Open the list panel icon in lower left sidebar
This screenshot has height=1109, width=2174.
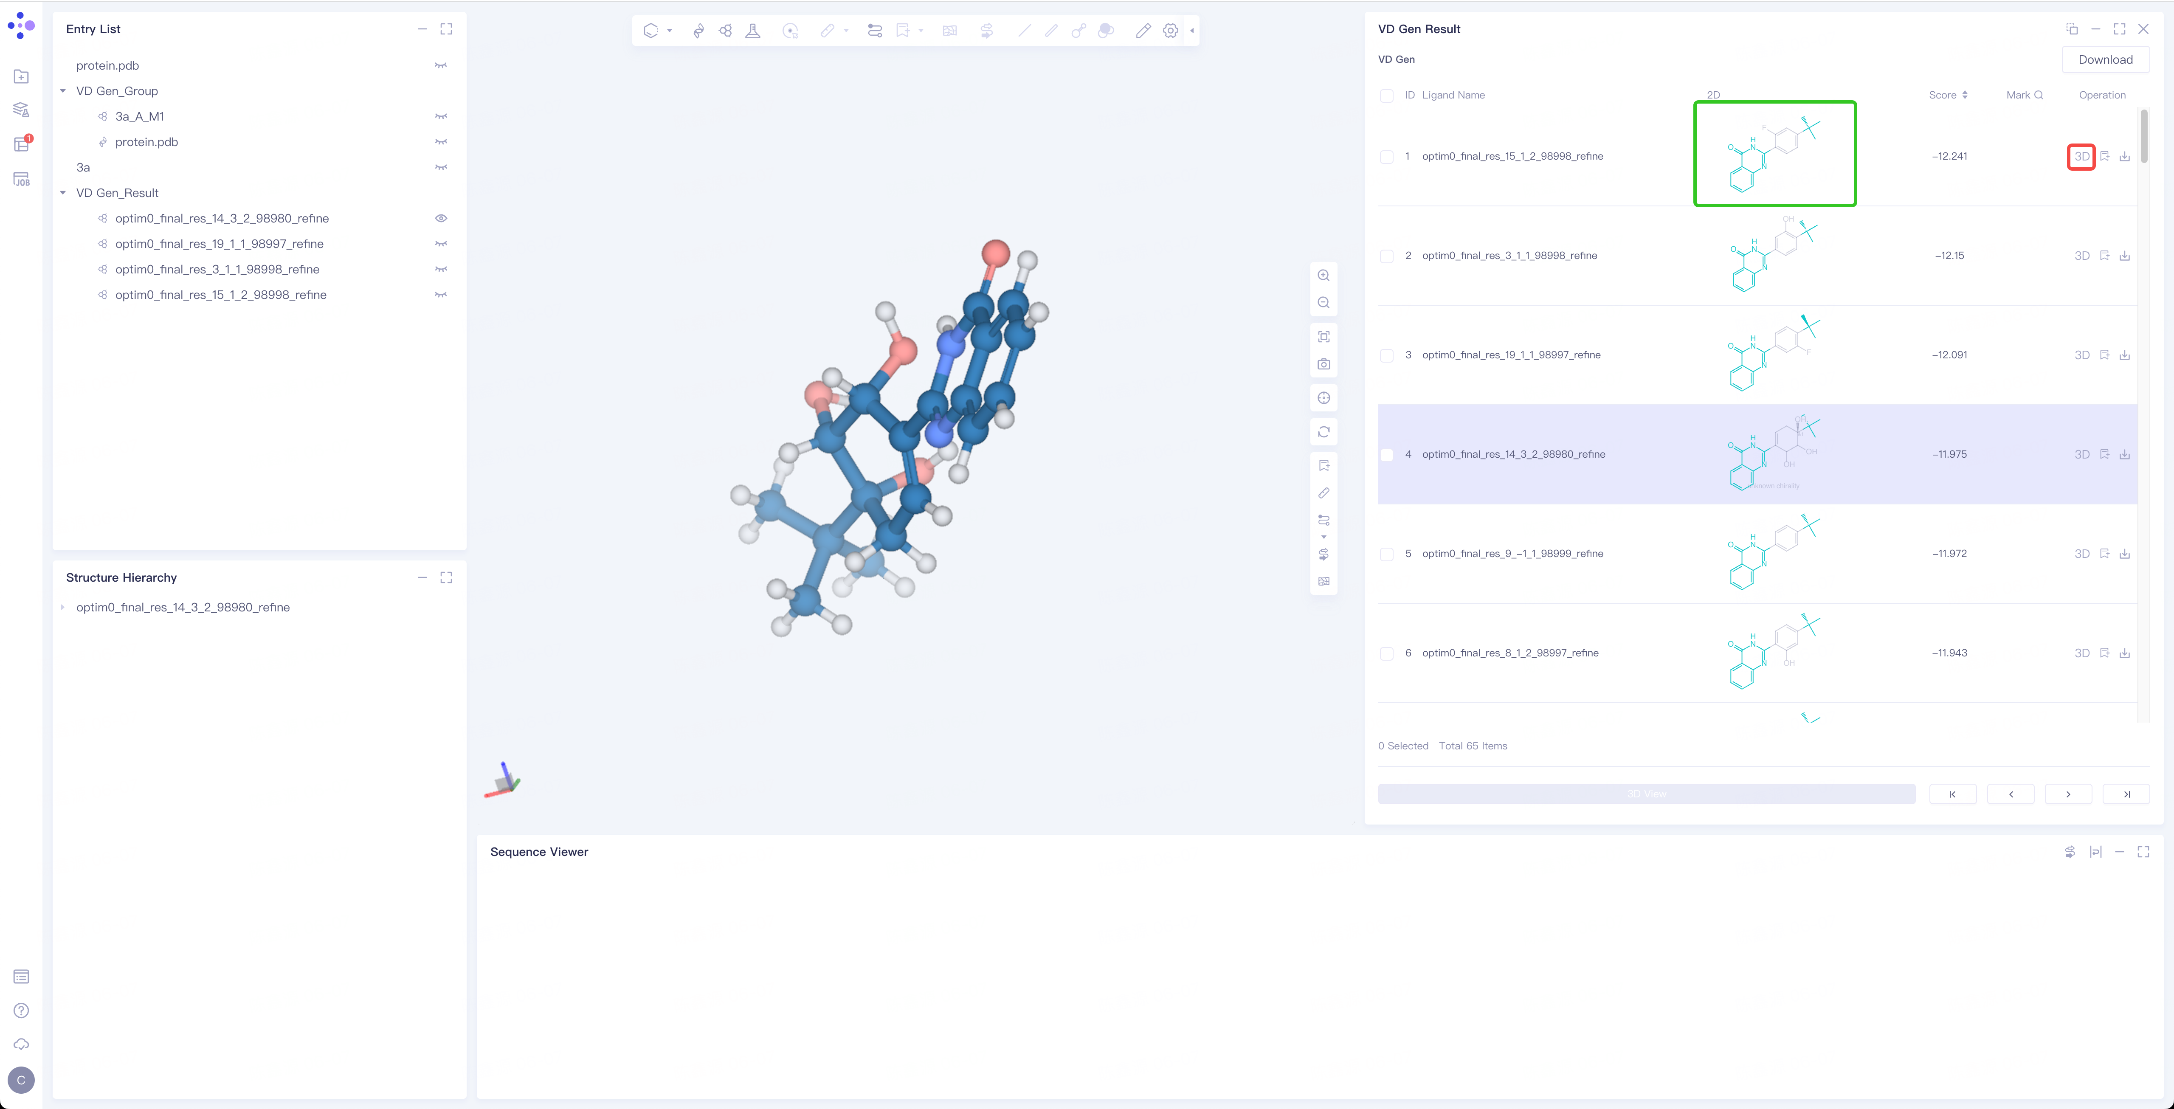(22, 977)
